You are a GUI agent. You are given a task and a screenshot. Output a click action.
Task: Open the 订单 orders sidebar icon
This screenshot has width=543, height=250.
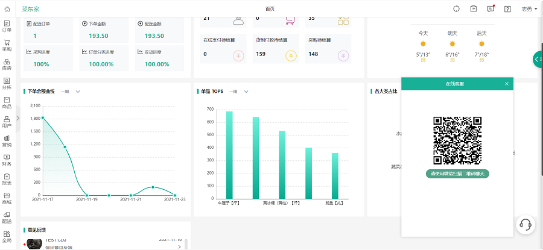point(7,25)
